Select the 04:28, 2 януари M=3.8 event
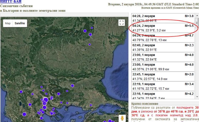 pos(163,18)
